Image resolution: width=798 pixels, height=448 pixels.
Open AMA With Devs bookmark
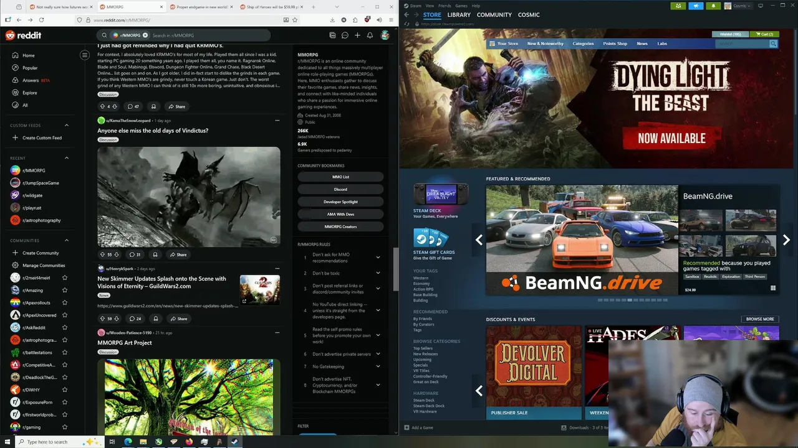(340, 214)
